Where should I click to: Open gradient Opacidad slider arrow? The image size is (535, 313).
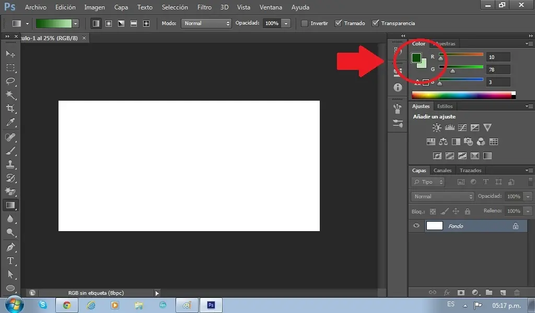(x=286, y=23)
